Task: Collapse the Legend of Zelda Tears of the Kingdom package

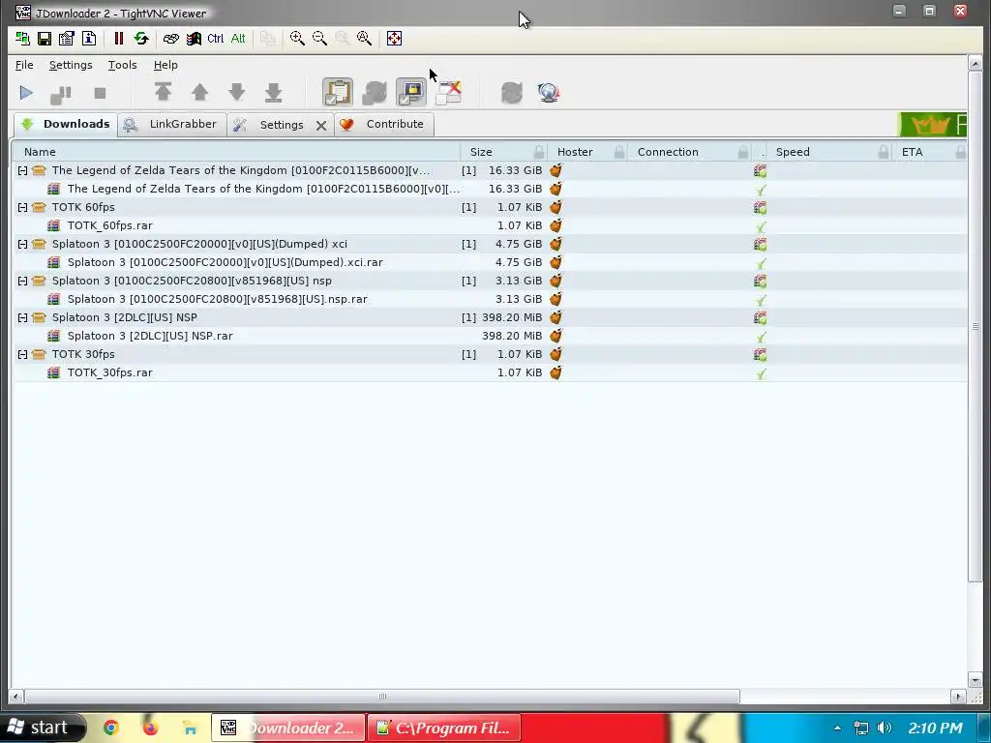Action: point(23,170)
